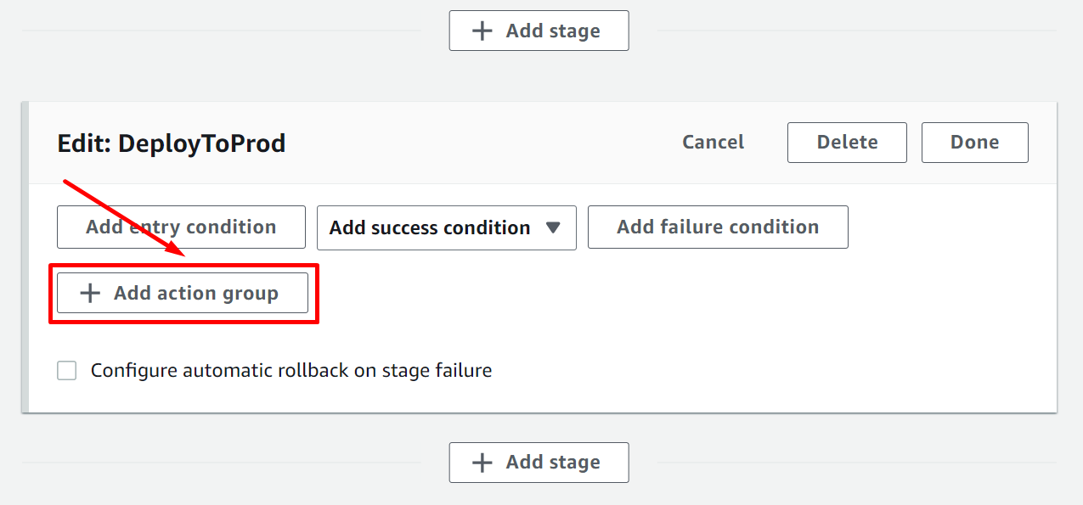Viewport: 1083px width, 505px height.
Task: Click the 'Add stage' text at the top
Action: pyautogui.click(x=553, y=31)
